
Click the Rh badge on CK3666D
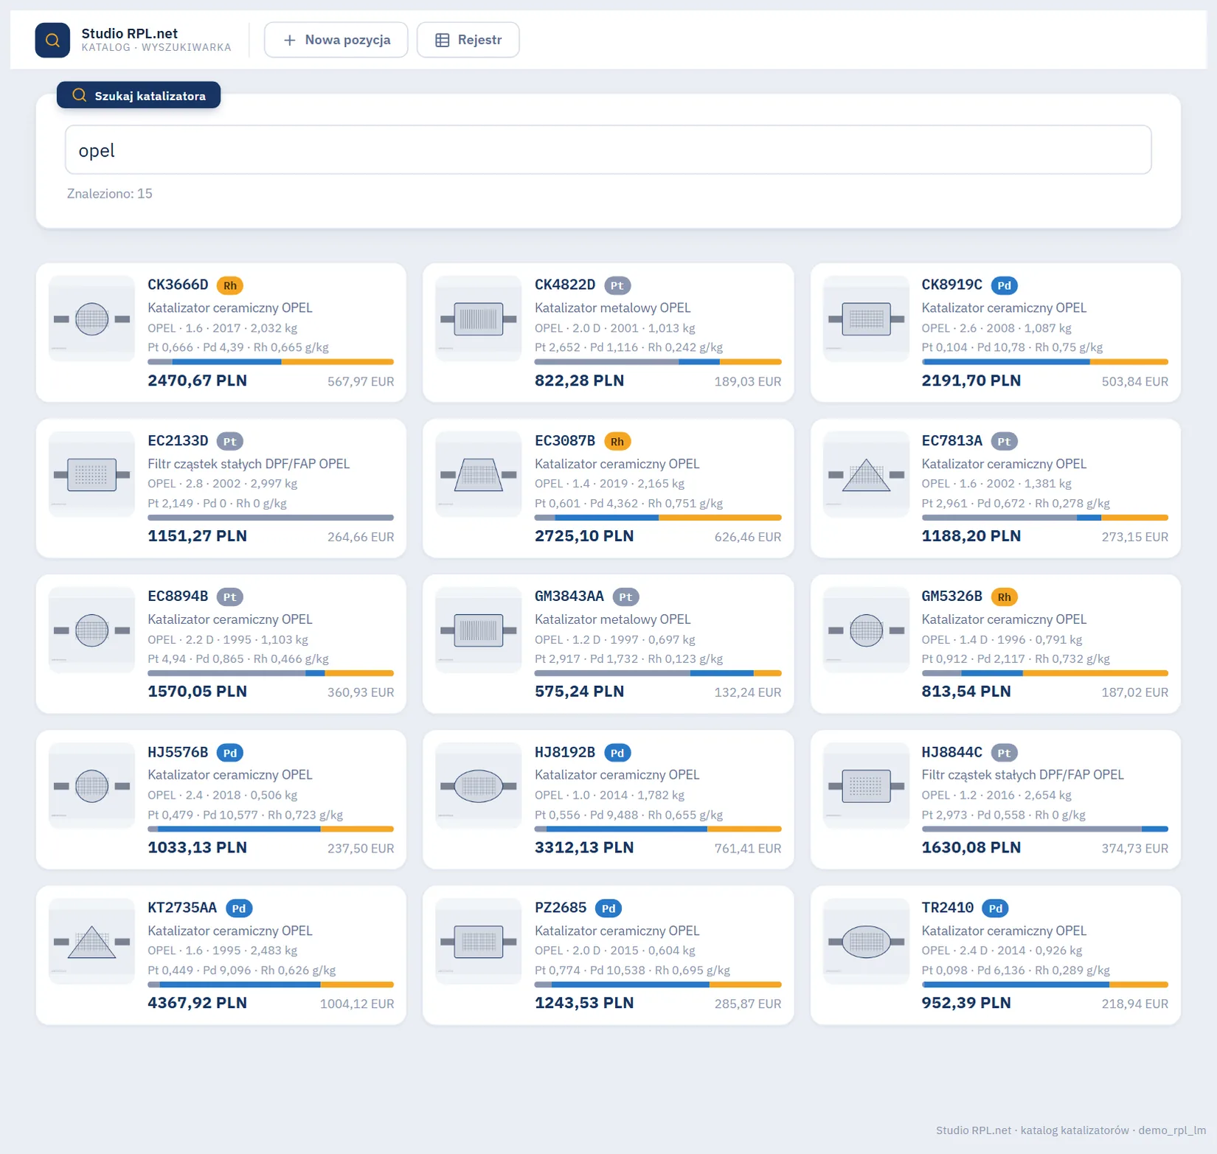(230, 285)
